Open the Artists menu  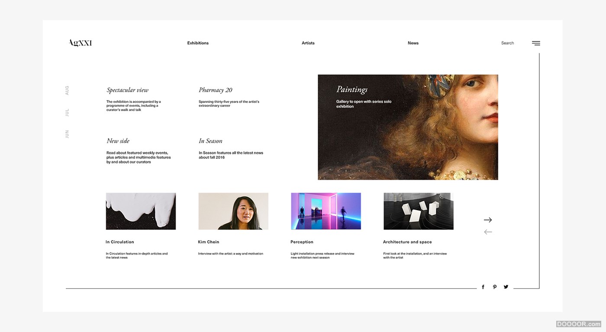308,43
